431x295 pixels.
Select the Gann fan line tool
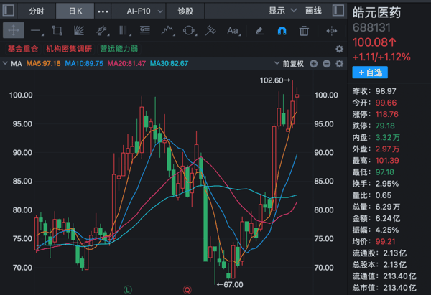click(79, 30)
